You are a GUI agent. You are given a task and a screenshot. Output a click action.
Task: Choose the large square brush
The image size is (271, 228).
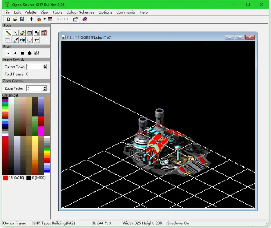click(x=22, y=53)
